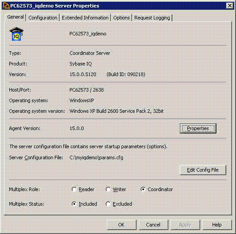This screenshot has height=234, width=236.
Task: Click the Coordinator Server type value
Action: (x=90, y=53)
